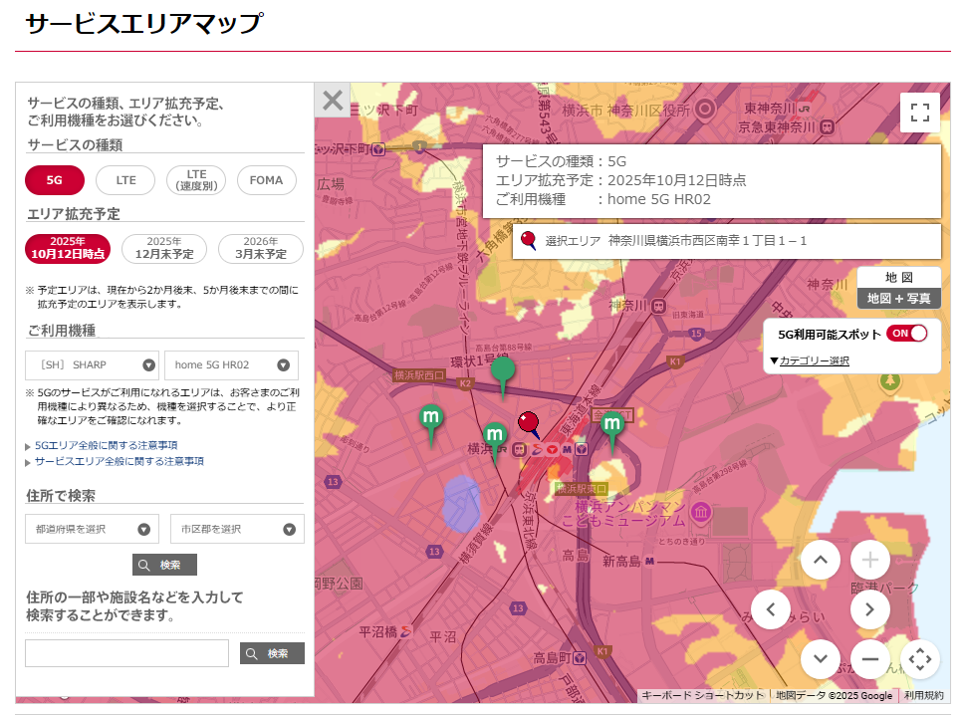Image resolution: width=958 pixels, height=715 pixels.
Task: Open the home 5G HR02 model dropdown
Action: [x=231, y=364]
